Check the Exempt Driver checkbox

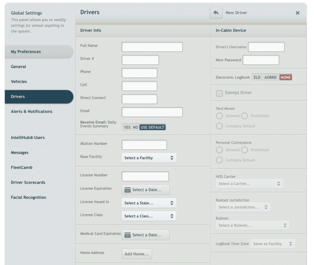coord(219,93)
